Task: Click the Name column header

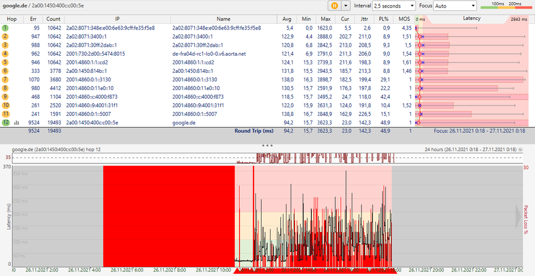Action: pos(223,19)
